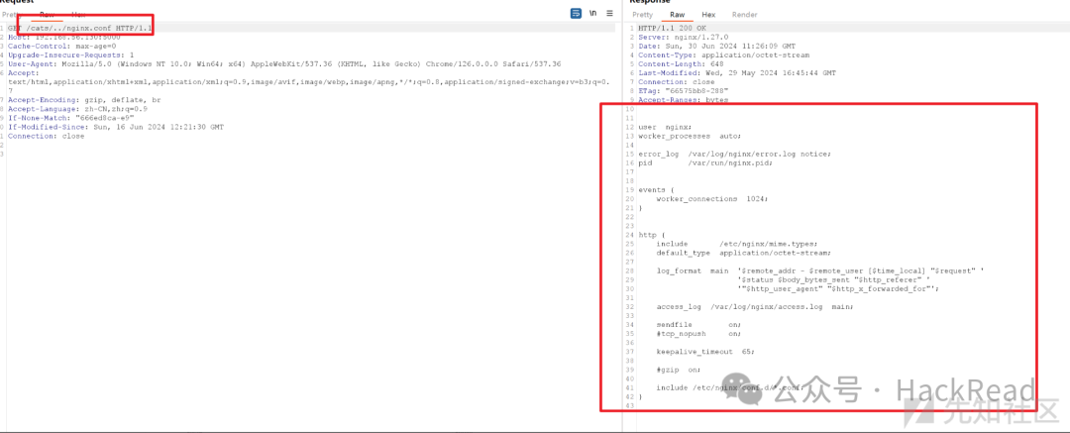
Task: Click the User-Agent Mozilla/5.0 header line
Action: click(x=284, y=63)
